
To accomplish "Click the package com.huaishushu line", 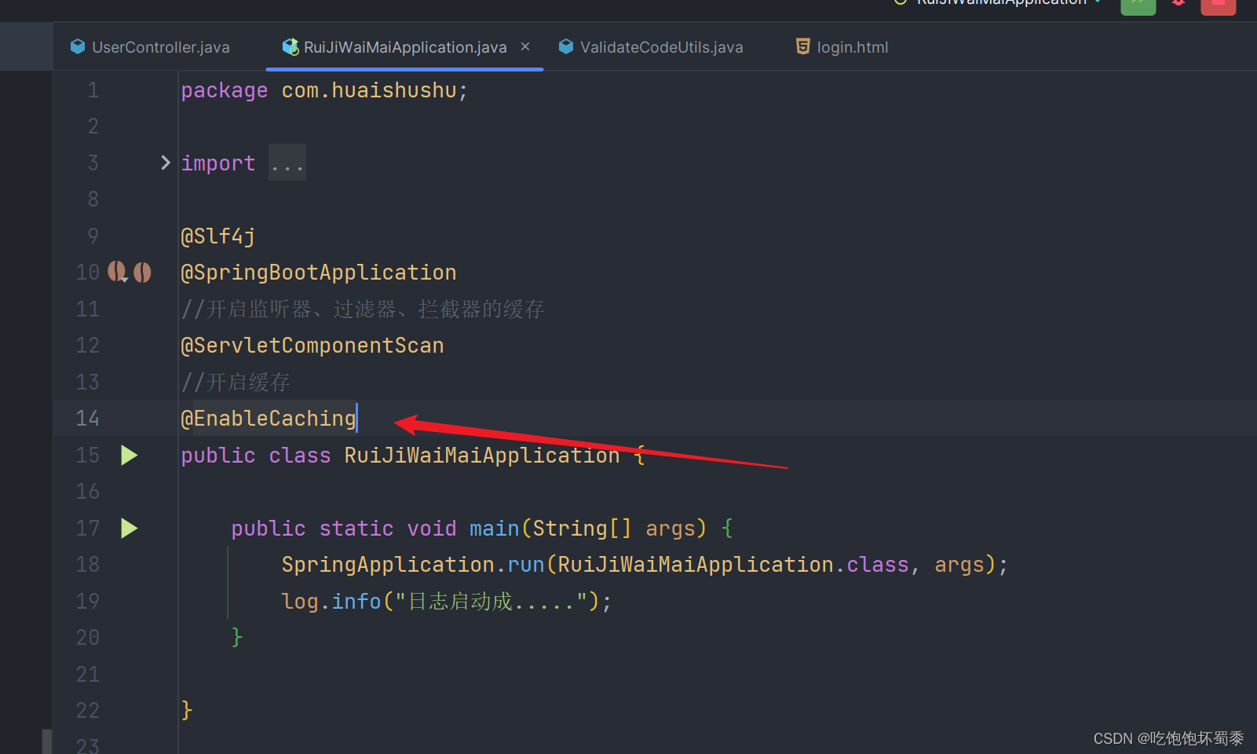I will pyautogui.click(x=324, y=90).
